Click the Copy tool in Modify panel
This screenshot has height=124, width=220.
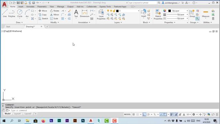click(43, 14)
